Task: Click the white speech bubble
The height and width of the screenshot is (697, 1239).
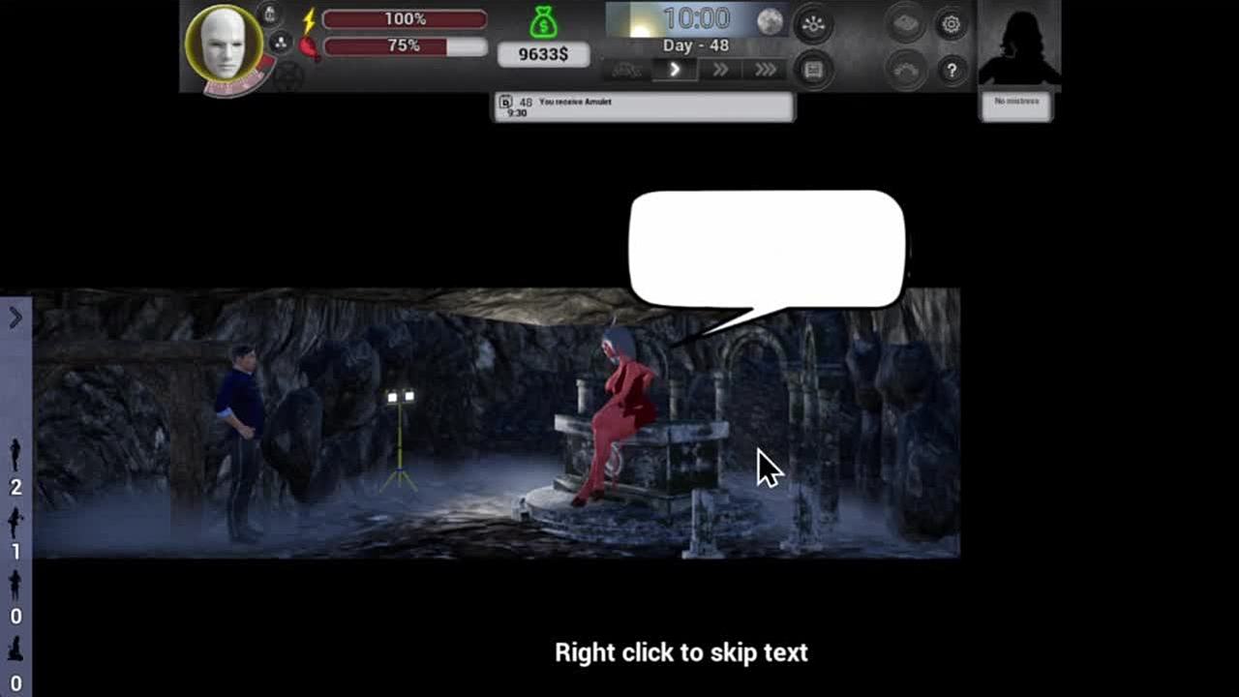Action: (767, 249)
